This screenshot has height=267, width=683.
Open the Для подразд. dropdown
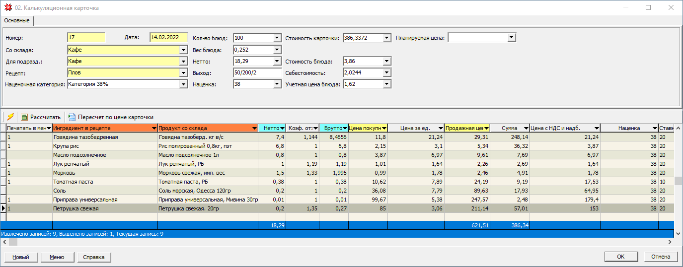pyautogui.click(x=183, y=61)
